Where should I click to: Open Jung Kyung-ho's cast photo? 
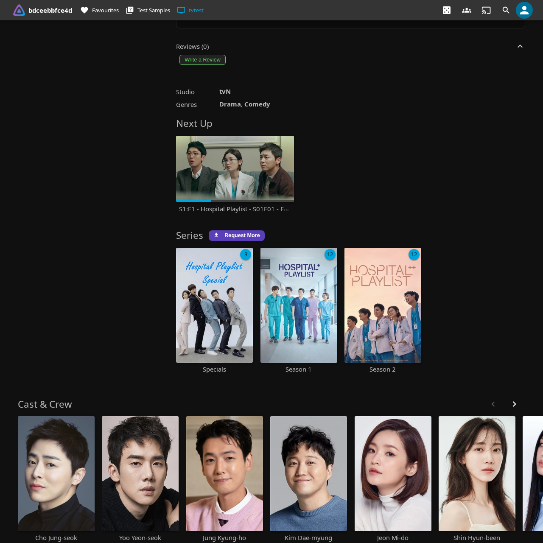click(x=224, y=473)
